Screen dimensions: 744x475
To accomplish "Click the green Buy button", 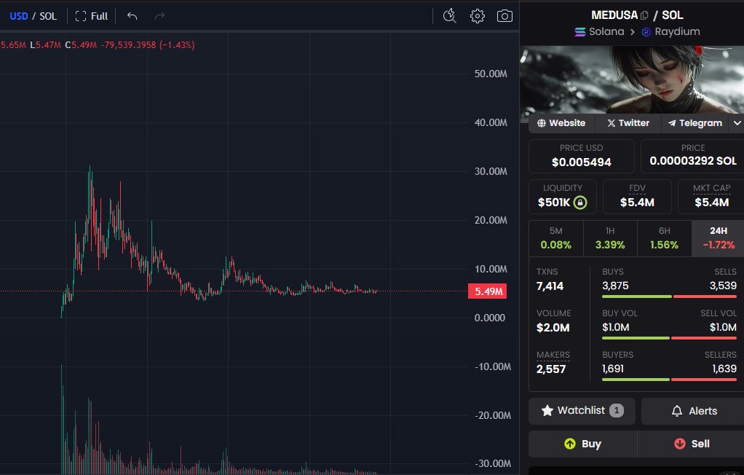I will (582, 444).
